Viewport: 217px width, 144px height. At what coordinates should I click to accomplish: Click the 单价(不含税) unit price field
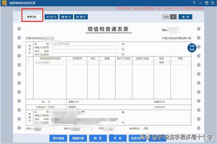coord(124,63)
